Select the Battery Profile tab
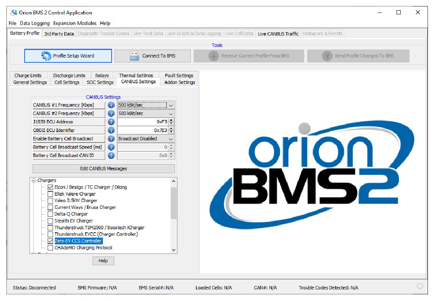The height and width of the screenshot is (300, 434). pos(25,33)
